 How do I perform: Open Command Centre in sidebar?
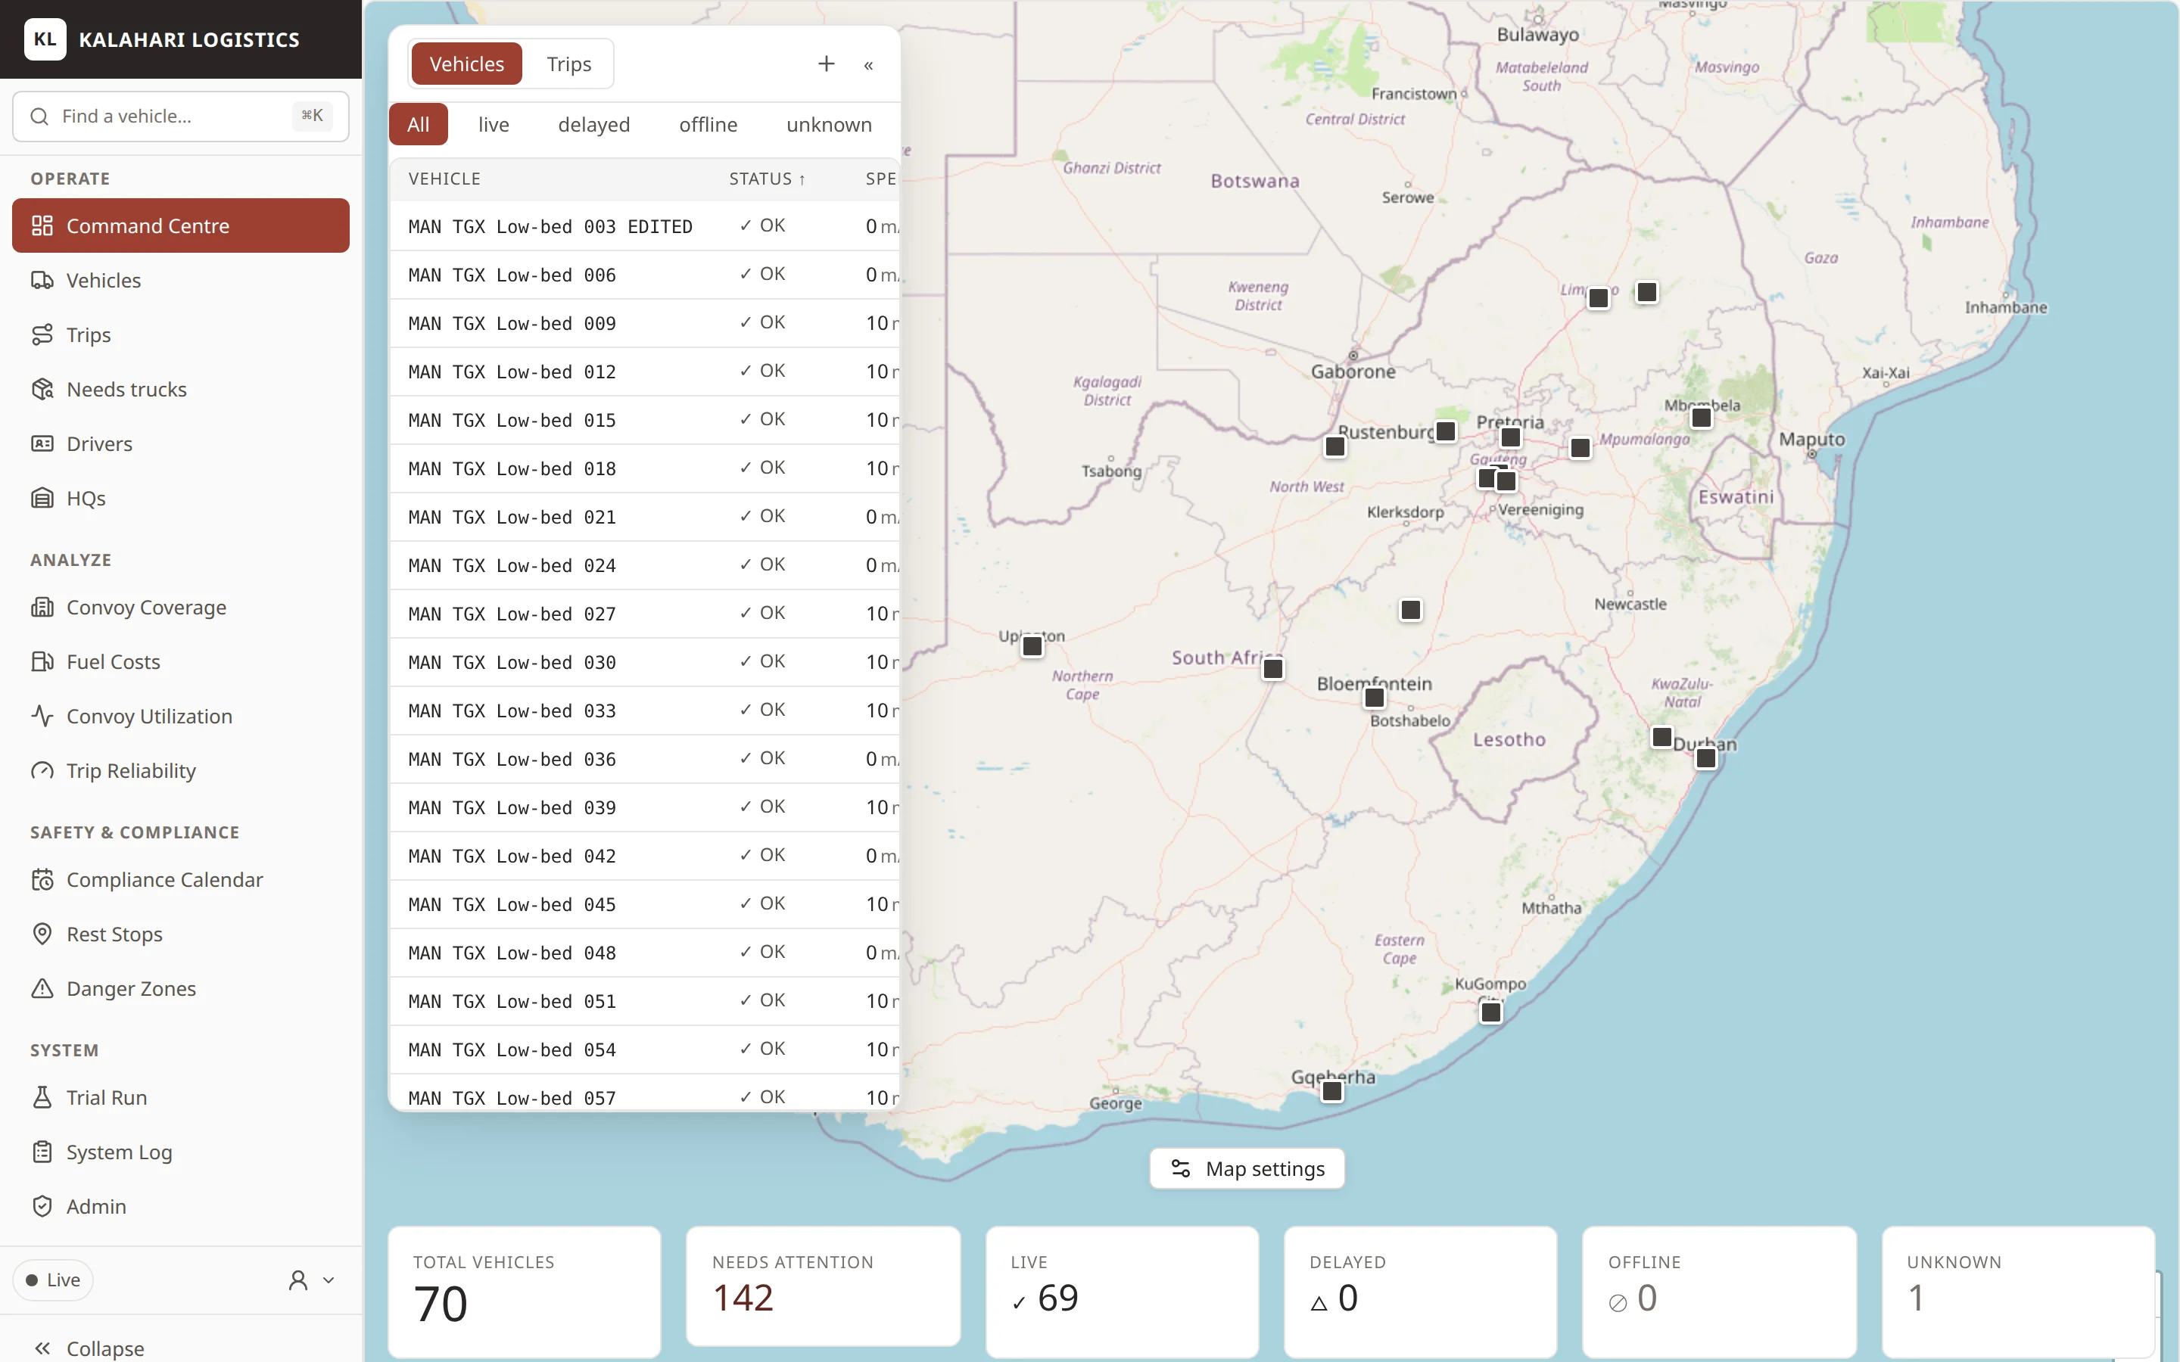tap(180, 225)
